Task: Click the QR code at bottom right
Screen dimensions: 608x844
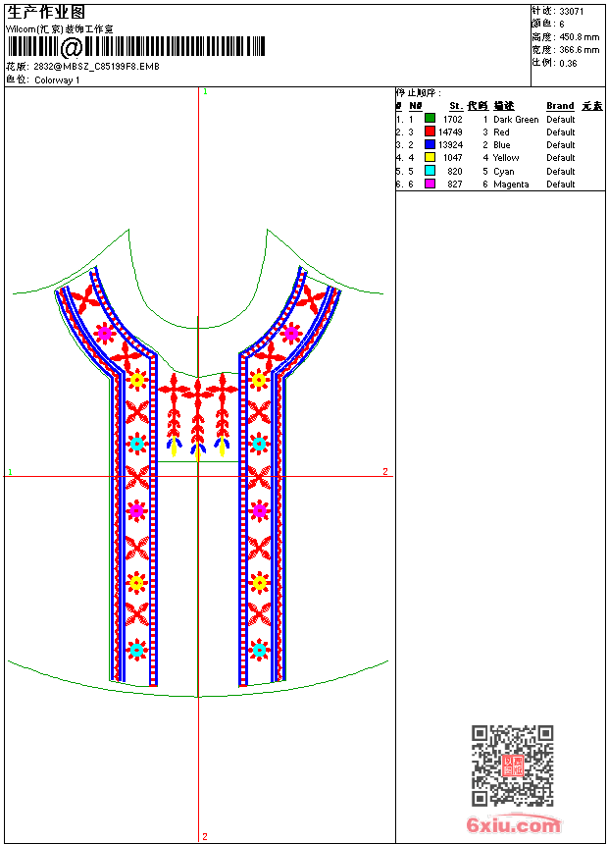Action: click(513, 765)
